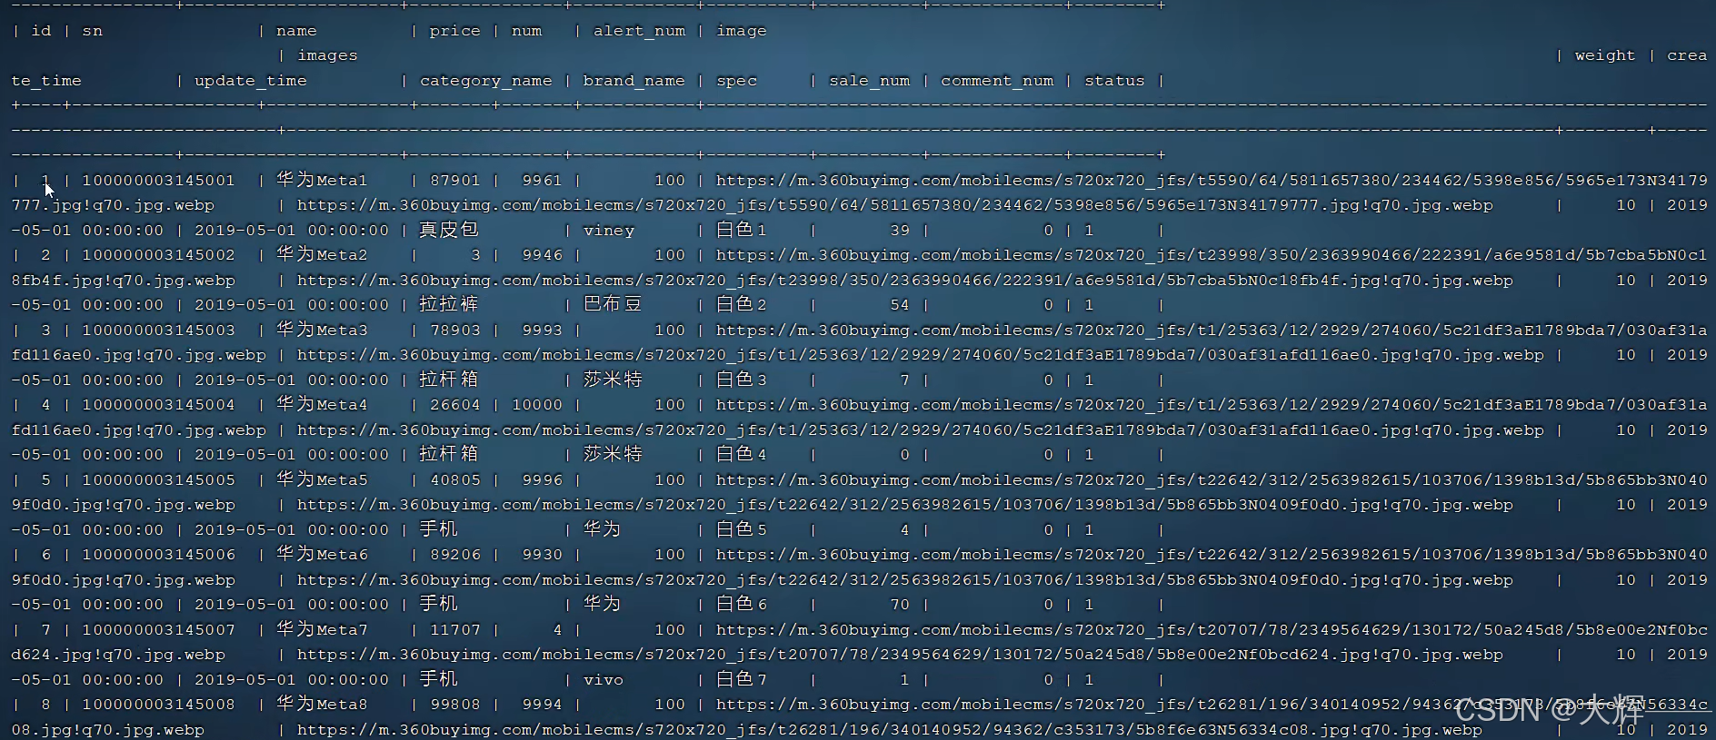The width and height of the screenshot is (1716, 740).
Task: Click the 'alert_num' column header
Action: coord(640,31)
